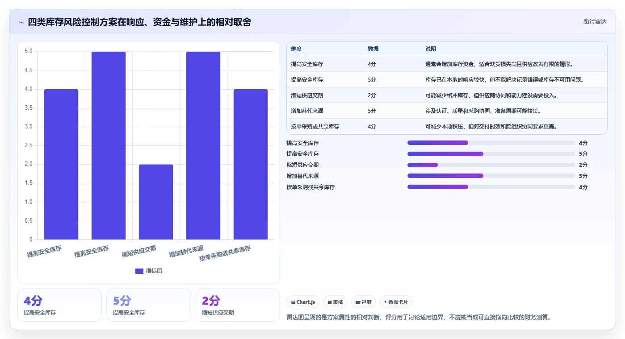Click the Chart.js tag chip
625x339 pixels.
click(303, 302)
